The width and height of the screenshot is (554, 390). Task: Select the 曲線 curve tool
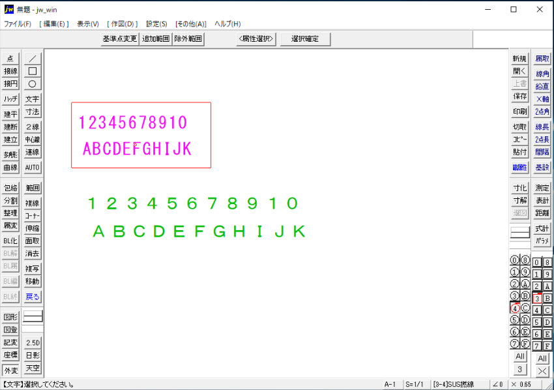[10, 168]
